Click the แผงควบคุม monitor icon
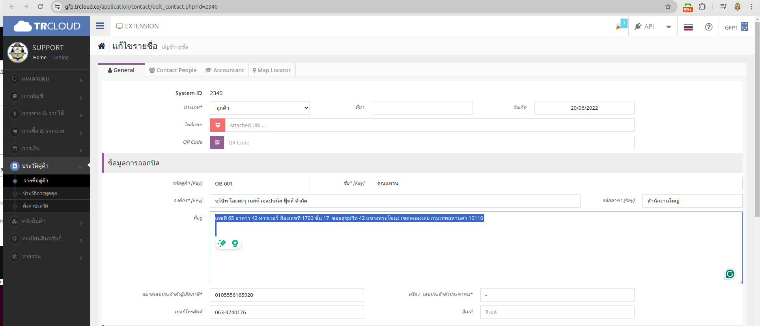This screenshot has height=326, width=760. pyautogui.click(x=15, y=79)
